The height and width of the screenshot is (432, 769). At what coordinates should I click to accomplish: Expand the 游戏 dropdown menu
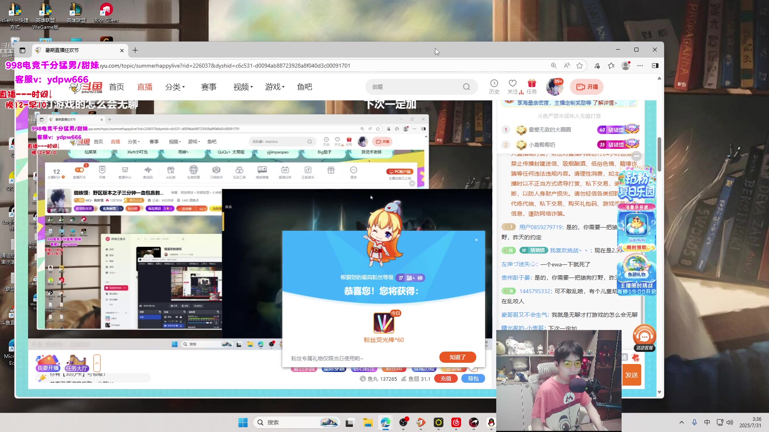[275, 87]
